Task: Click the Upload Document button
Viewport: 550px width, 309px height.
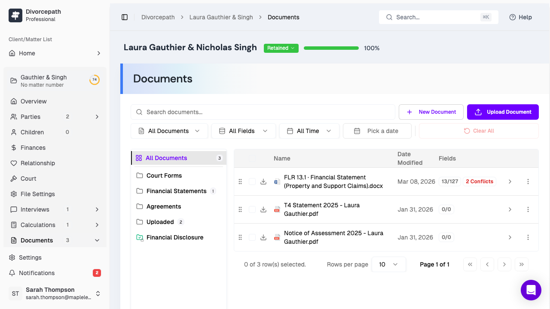Action: [503, 112]
